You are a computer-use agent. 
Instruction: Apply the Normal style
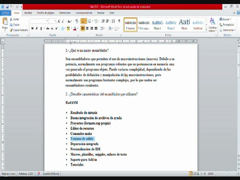130,25
